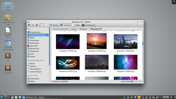Click Persönlicher Ordner in breadcrumb path
This screenshot has height=99, width=176.
[x=61, y=29]
